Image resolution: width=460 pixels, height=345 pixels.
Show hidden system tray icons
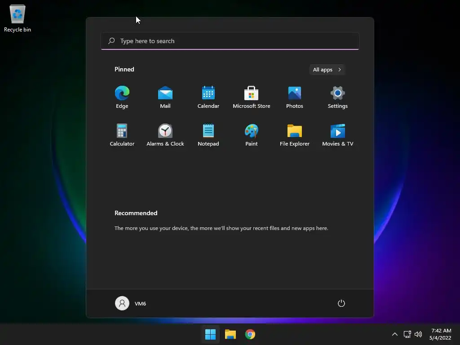click(395, 334)
